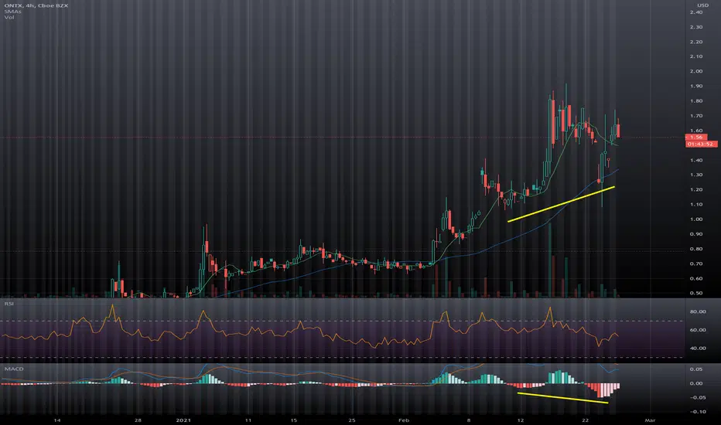
Task: Select the yellow trendline under the price candles
Action: coord(561,204)
